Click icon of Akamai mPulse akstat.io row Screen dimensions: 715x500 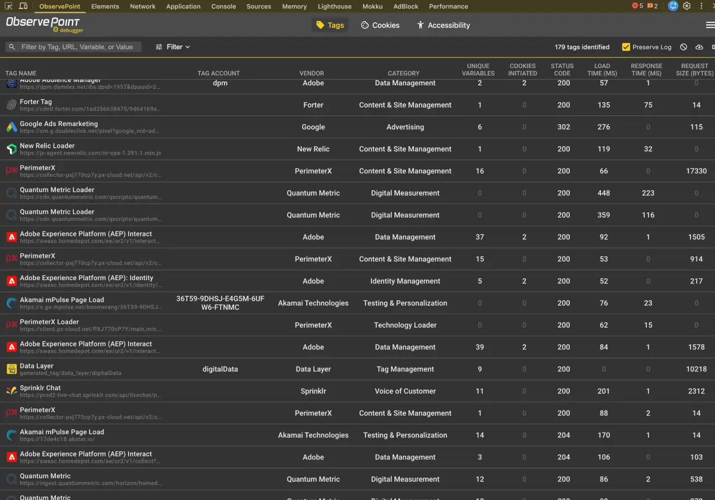(11, 435)
